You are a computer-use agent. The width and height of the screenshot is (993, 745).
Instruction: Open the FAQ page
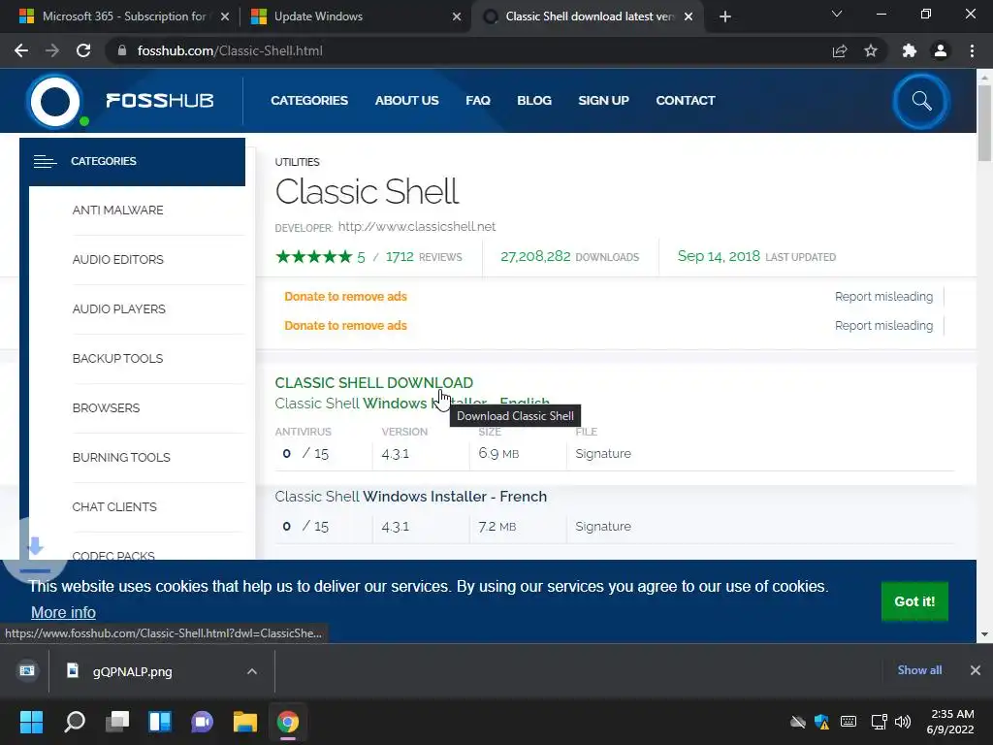(478, 101)
